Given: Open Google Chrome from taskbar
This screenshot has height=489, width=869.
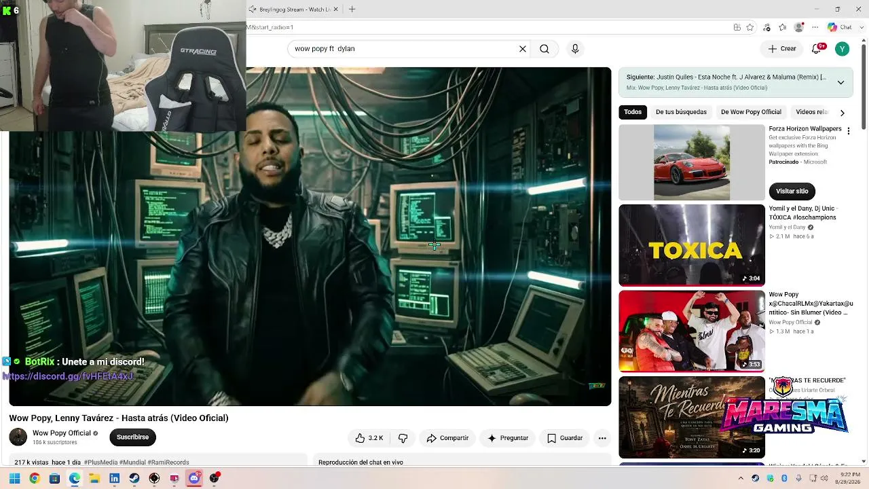Looking at the screenshot, I should [35, 478].
